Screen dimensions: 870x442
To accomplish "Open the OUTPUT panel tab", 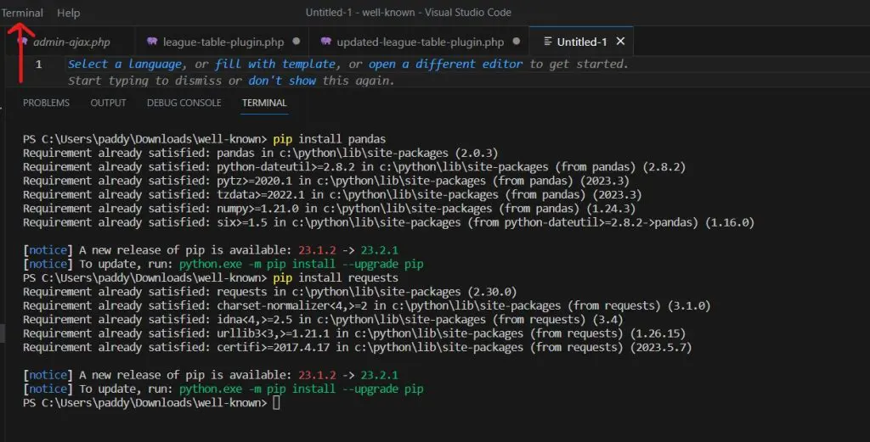I will (x=108, y=103).
